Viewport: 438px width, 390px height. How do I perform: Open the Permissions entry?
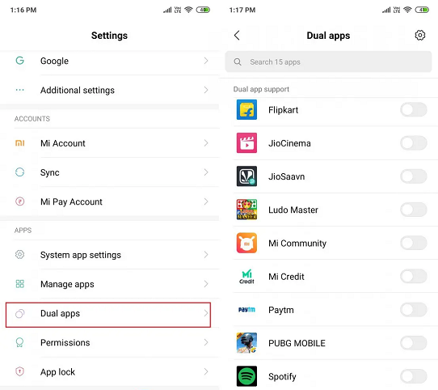110,342
